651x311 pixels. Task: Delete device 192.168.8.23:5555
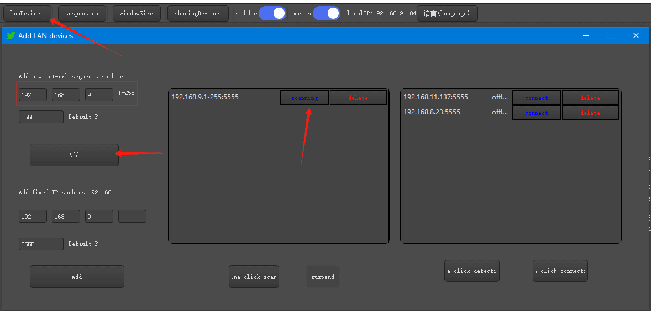click(x=590, y=113)
